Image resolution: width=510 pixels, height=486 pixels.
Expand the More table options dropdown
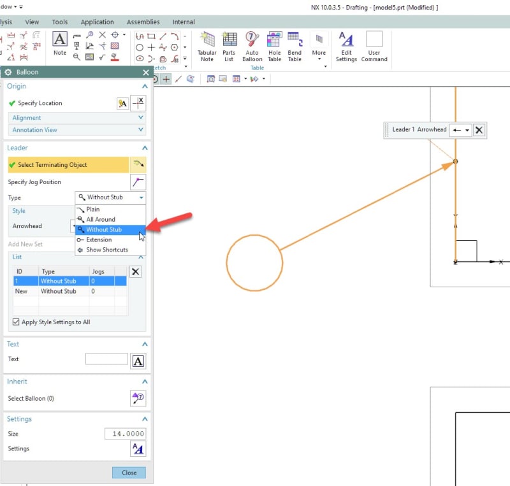(x=319, y=46)
